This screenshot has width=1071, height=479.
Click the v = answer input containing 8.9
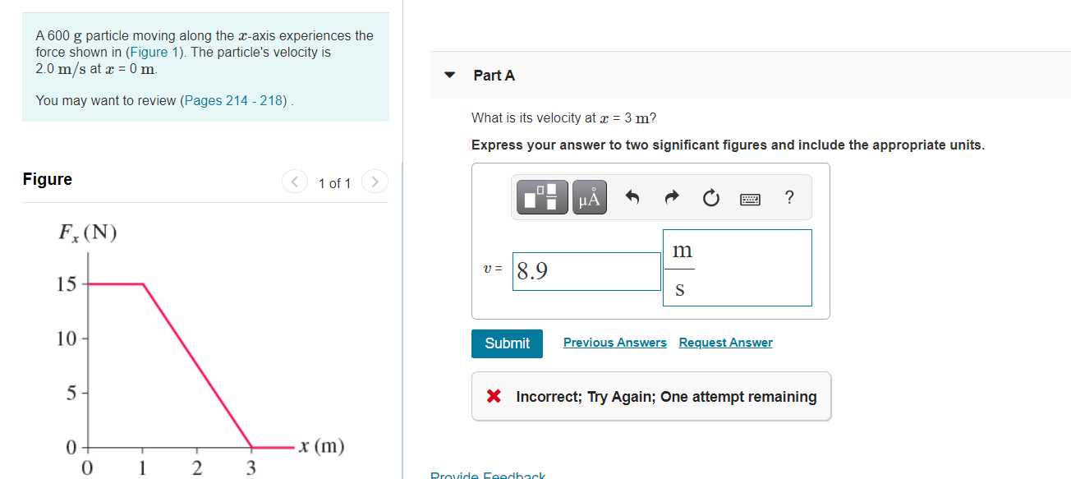click(586, 271)
